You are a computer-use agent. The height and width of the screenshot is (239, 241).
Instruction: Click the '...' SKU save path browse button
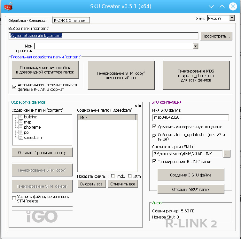[x=227, y=154]
